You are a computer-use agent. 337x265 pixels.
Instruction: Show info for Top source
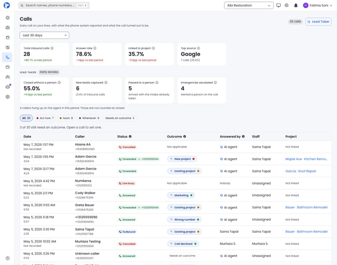click(x=198, y=48)
